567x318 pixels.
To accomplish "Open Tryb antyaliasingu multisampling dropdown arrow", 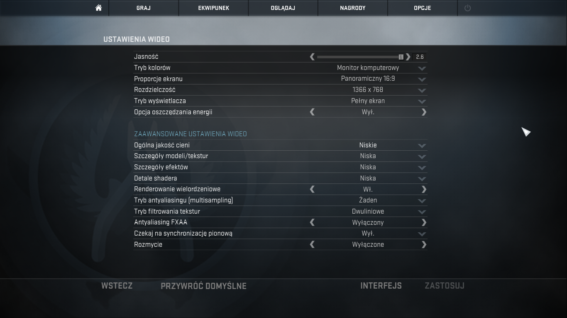I will (x=422, y=201).
